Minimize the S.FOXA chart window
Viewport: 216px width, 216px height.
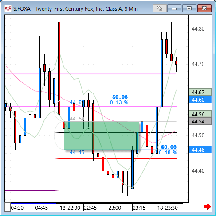point(174,8)
